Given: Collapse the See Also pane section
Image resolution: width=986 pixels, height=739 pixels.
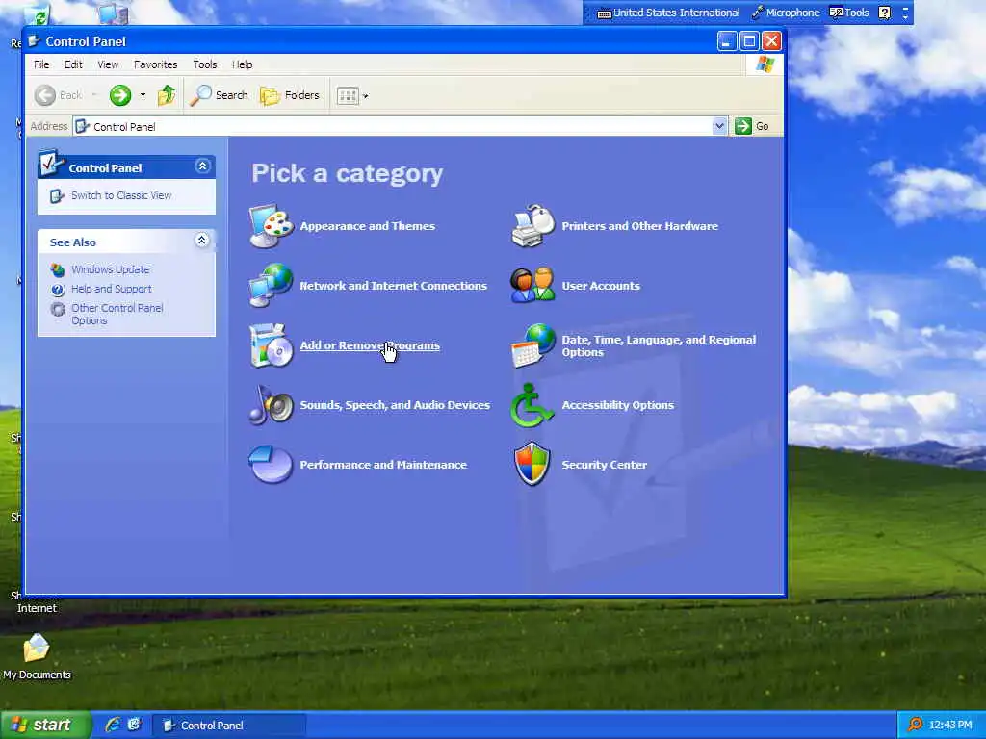Looking at the screenshot, I should pyautogui.click(x=202, y=240).
